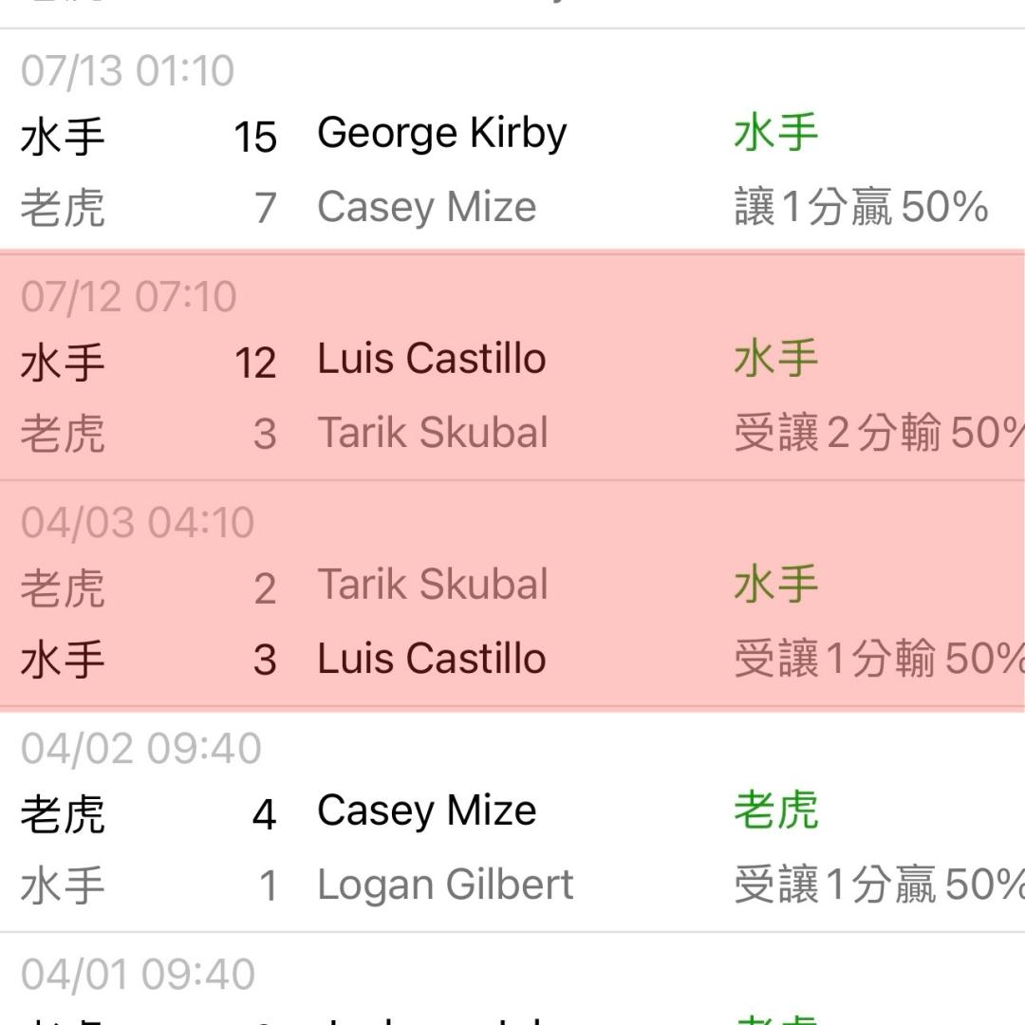This screenshot has height=1025, width=1025.
Task: Click pitcher name George Kirby
Action: 441,134
